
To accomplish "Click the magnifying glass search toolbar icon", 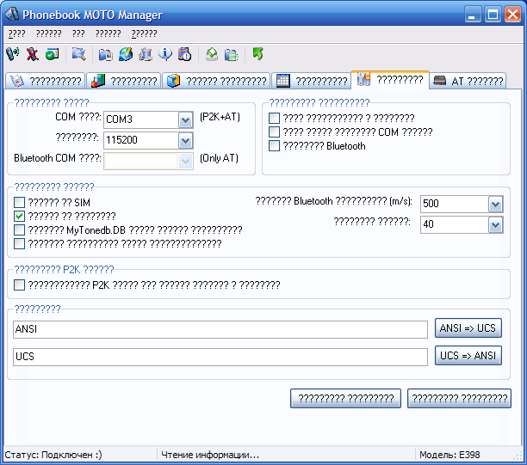I will (x=79, y=54).
